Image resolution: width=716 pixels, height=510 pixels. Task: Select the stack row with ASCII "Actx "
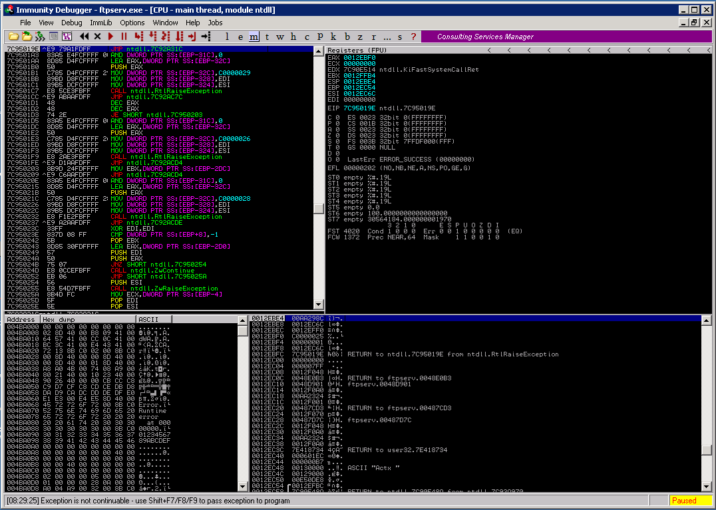(476, 468)
